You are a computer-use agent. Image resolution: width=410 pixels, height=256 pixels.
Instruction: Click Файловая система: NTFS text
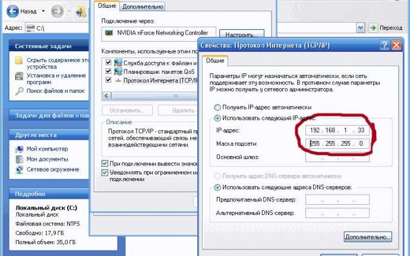click(x=48, y=224)
